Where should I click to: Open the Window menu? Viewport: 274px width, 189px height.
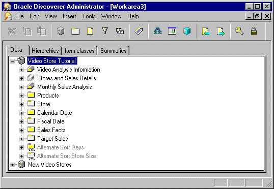tap(112, 16)
